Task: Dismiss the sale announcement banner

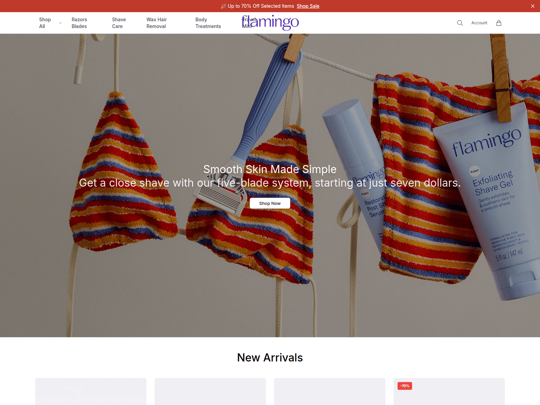Action: pos(533,6)
